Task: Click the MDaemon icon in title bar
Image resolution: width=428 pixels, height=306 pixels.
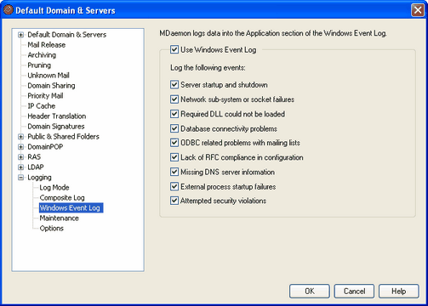Action: [8, 10]
